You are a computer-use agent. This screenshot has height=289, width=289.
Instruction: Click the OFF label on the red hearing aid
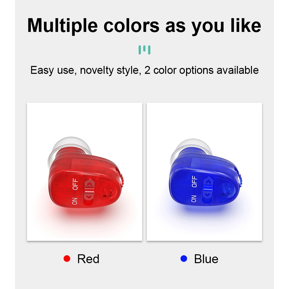click(x=76, y=184)
